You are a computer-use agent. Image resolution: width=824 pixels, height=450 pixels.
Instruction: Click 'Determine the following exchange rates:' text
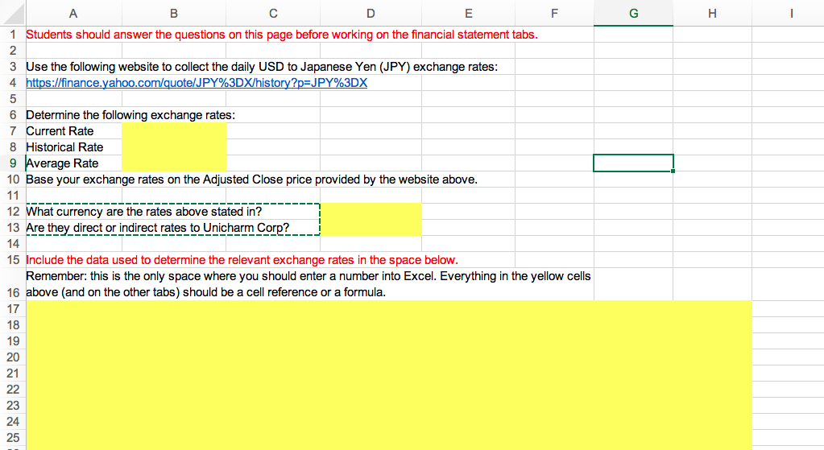[130, 115]
